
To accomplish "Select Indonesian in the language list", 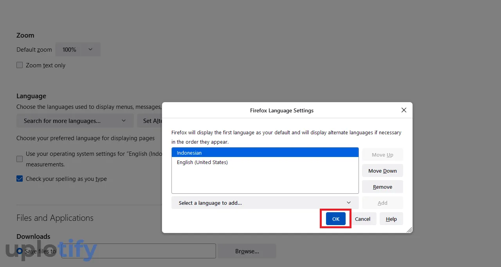I will pyautogui.click(x=265, y=153).
